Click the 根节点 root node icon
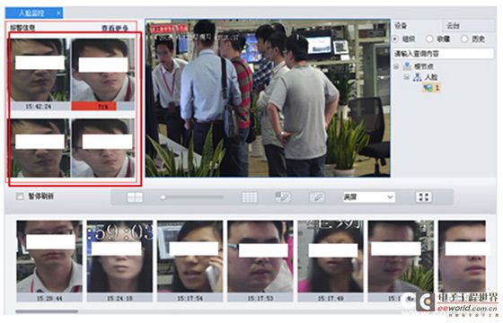 tap(407, 66)
